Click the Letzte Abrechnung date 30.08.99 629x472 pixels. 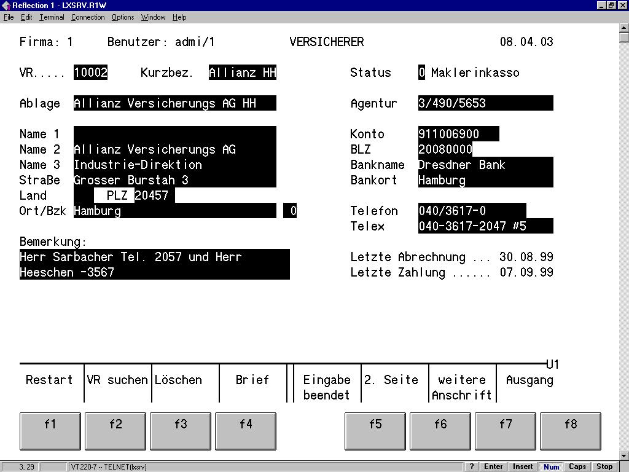[x=526, y=257]
